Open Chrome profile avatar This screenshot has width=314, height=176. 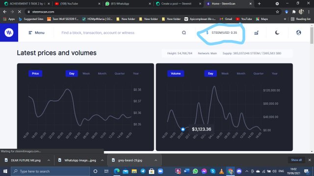coord(301,12)
